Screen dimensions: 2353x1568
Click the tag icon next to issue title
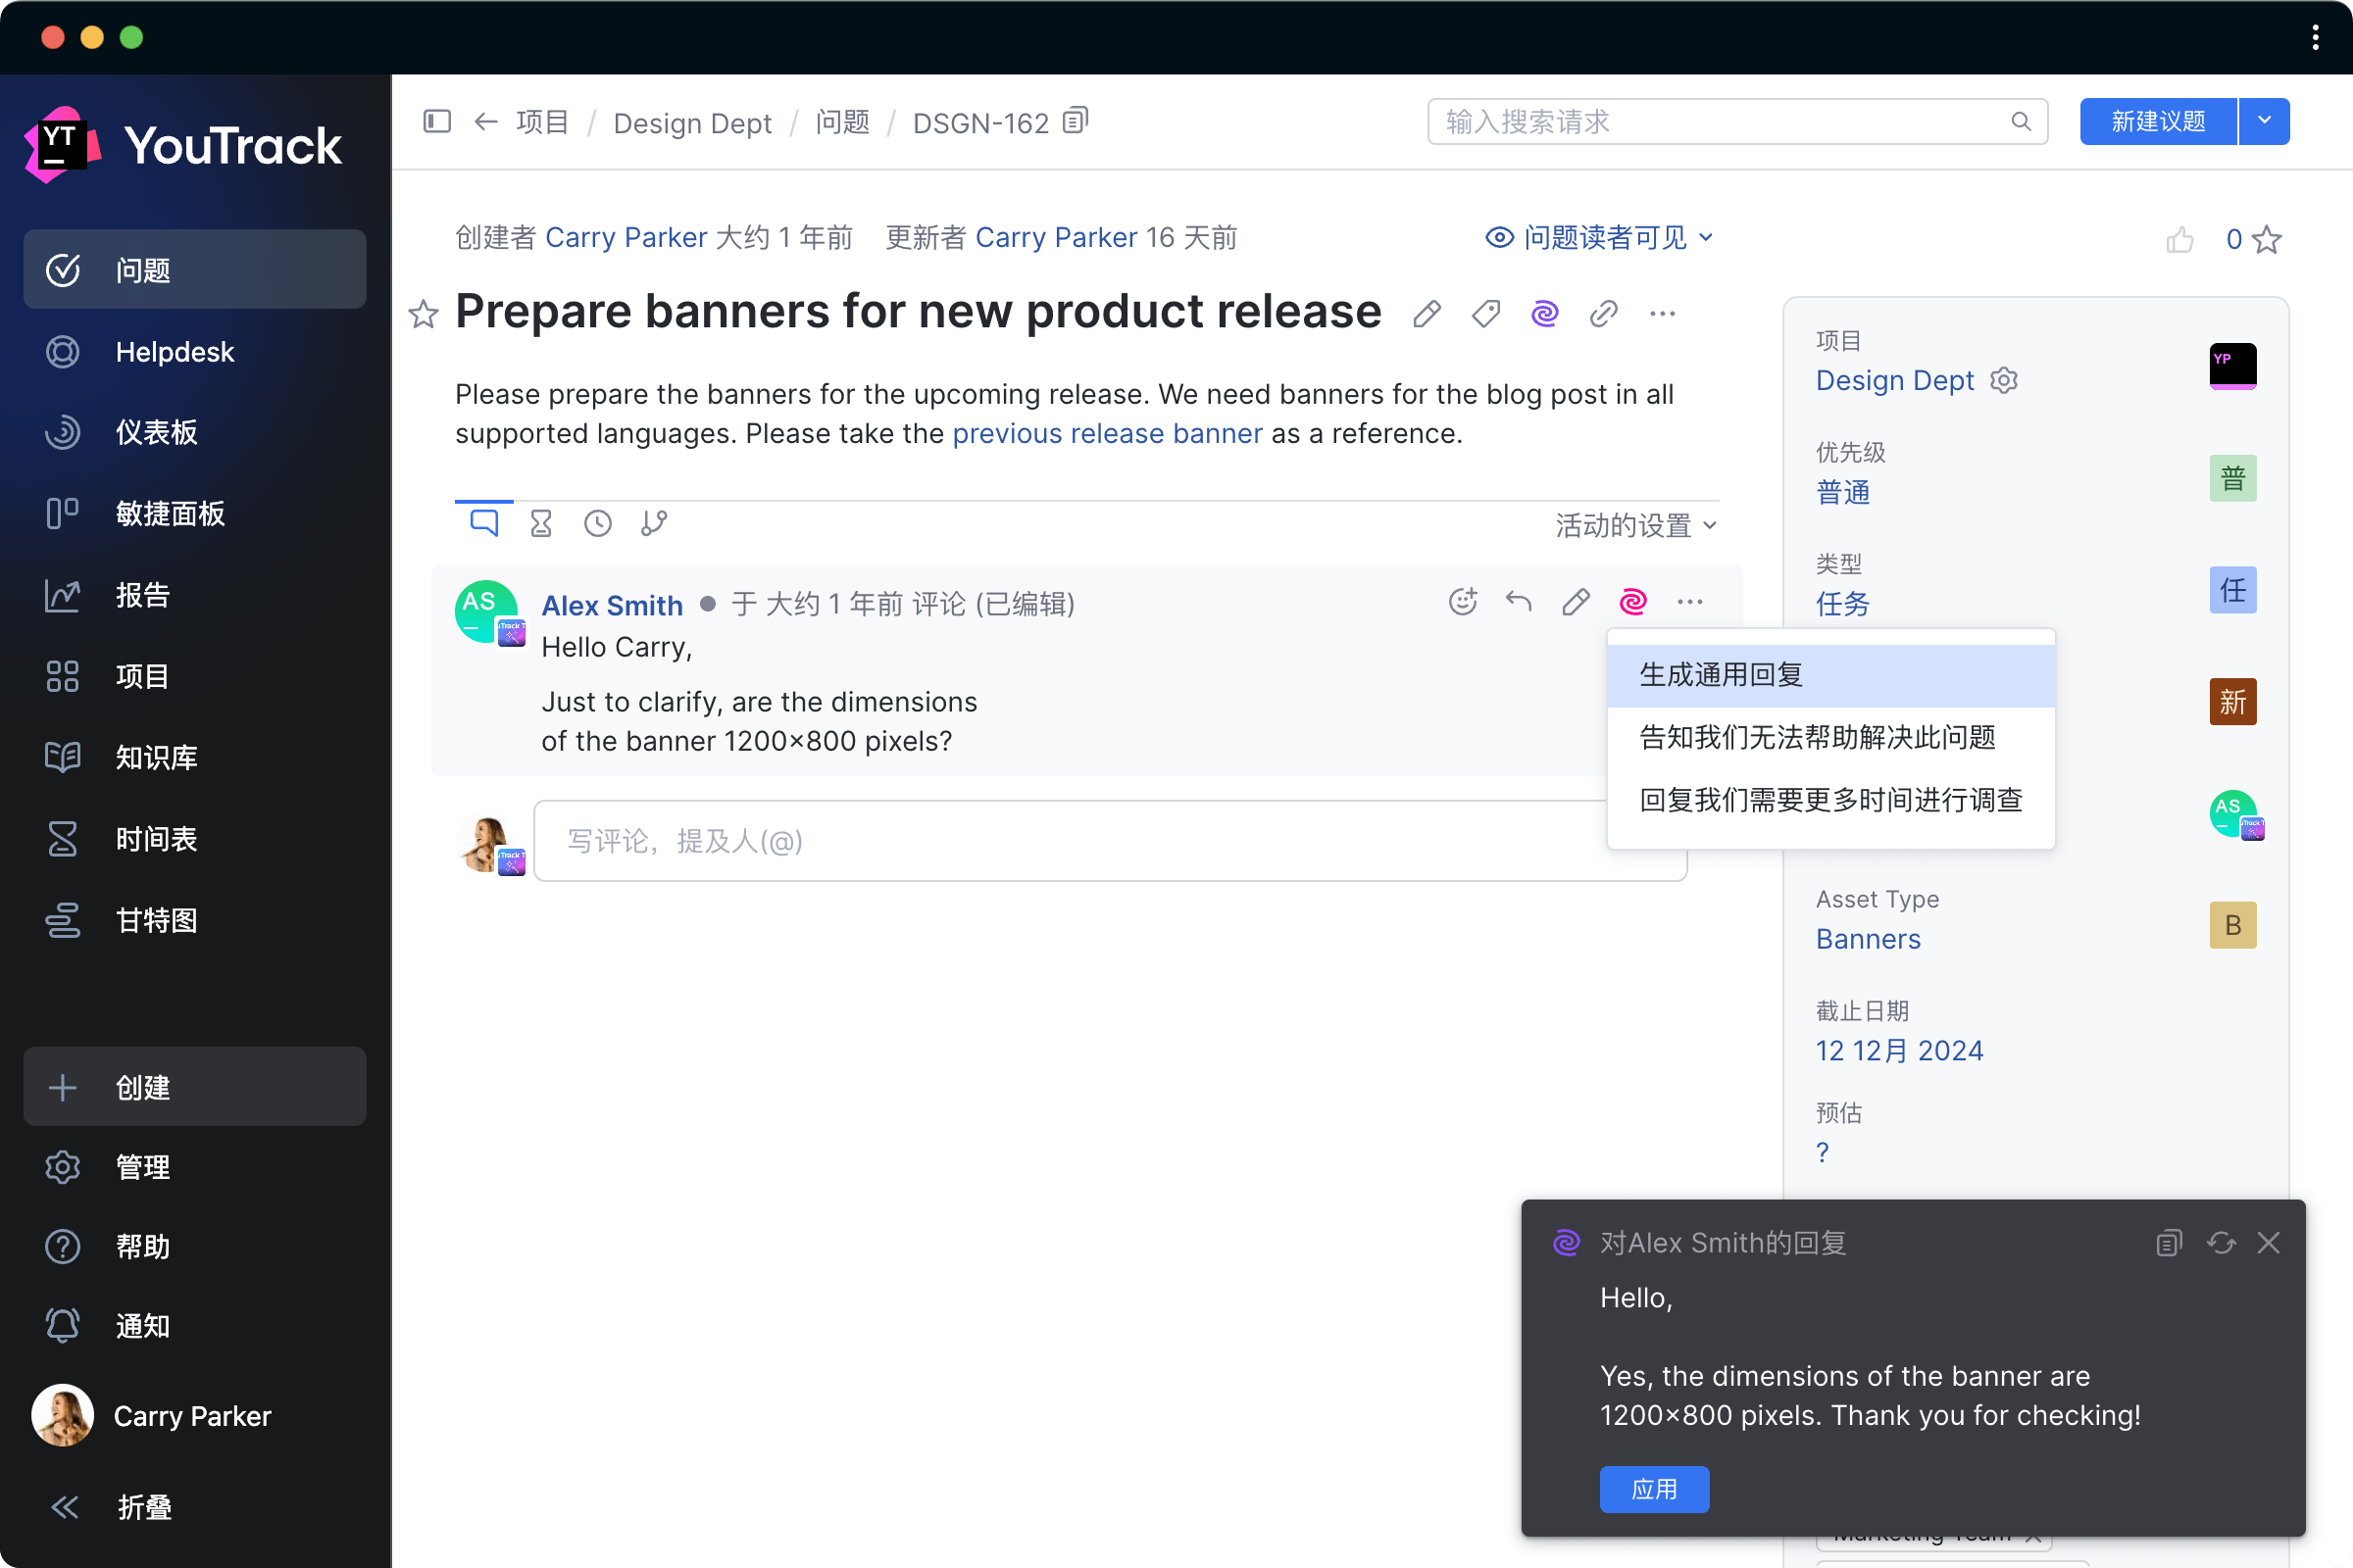(1485, 314)
